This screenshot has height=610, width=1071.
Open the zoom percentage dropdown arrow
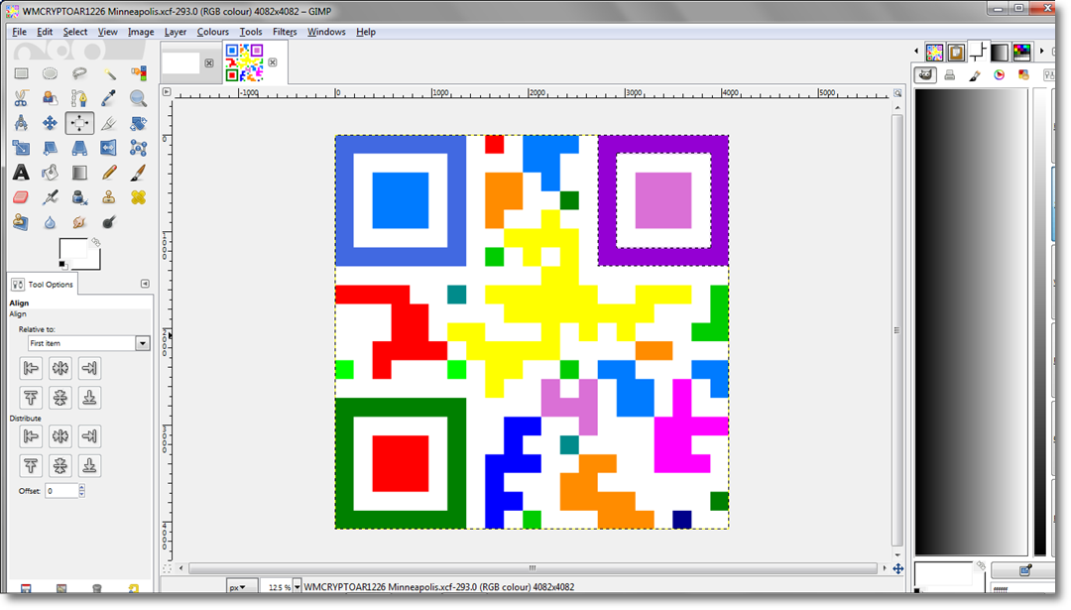click(x=297, y=587)
